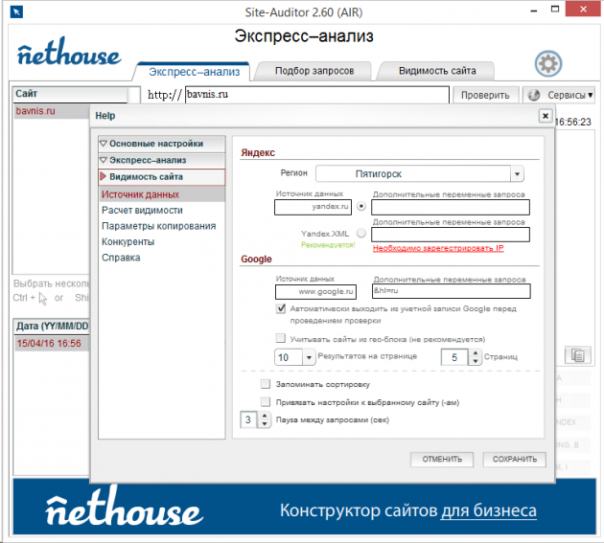The image size is (604, 543).
Task: Uncheck automatic Google account logout checkbox
Action: coord(281,309)
